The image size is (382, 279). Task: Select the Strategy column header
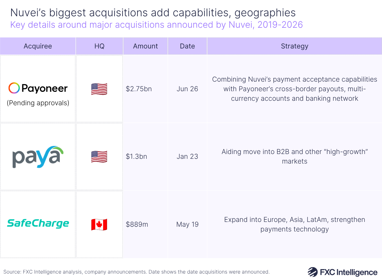(x=294, y=46)
